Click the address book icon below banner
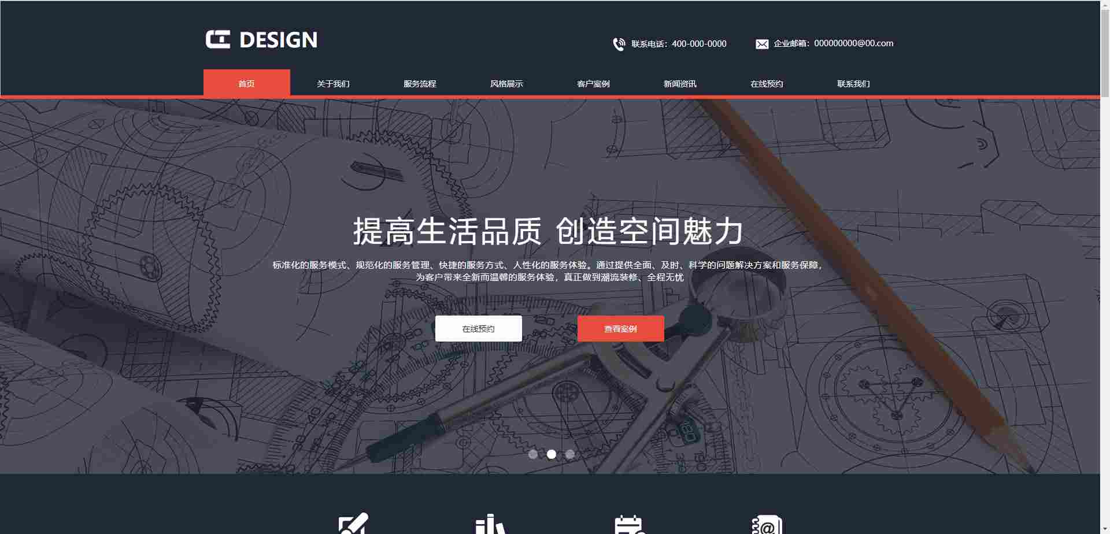This screenshot has height=534, width=1110. (767, 524)
